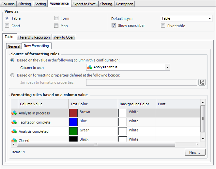This screenshot has height=169, width=216.
Task: Switch to the Export to Excel tab
Action: click(x=84, y=4)
